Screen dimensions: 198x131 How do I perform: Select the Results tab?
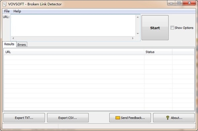9,44
